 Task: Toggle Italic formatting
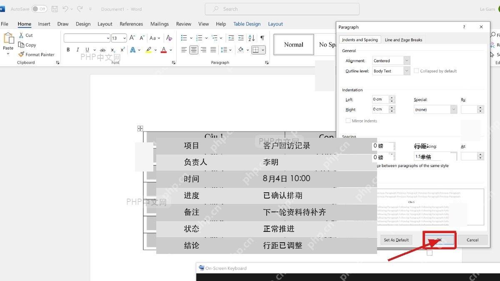pyautogui.click(x=77, y=50)
